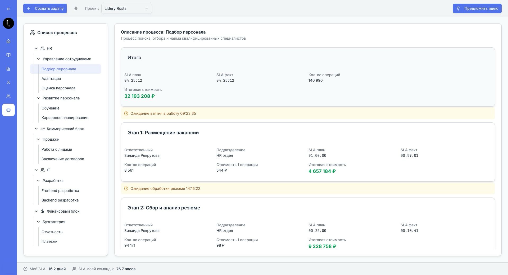This screenshot has height=275, width=508.
Task: Collapse the Коммерческий блок section
Action: click(x=36, y=129)
